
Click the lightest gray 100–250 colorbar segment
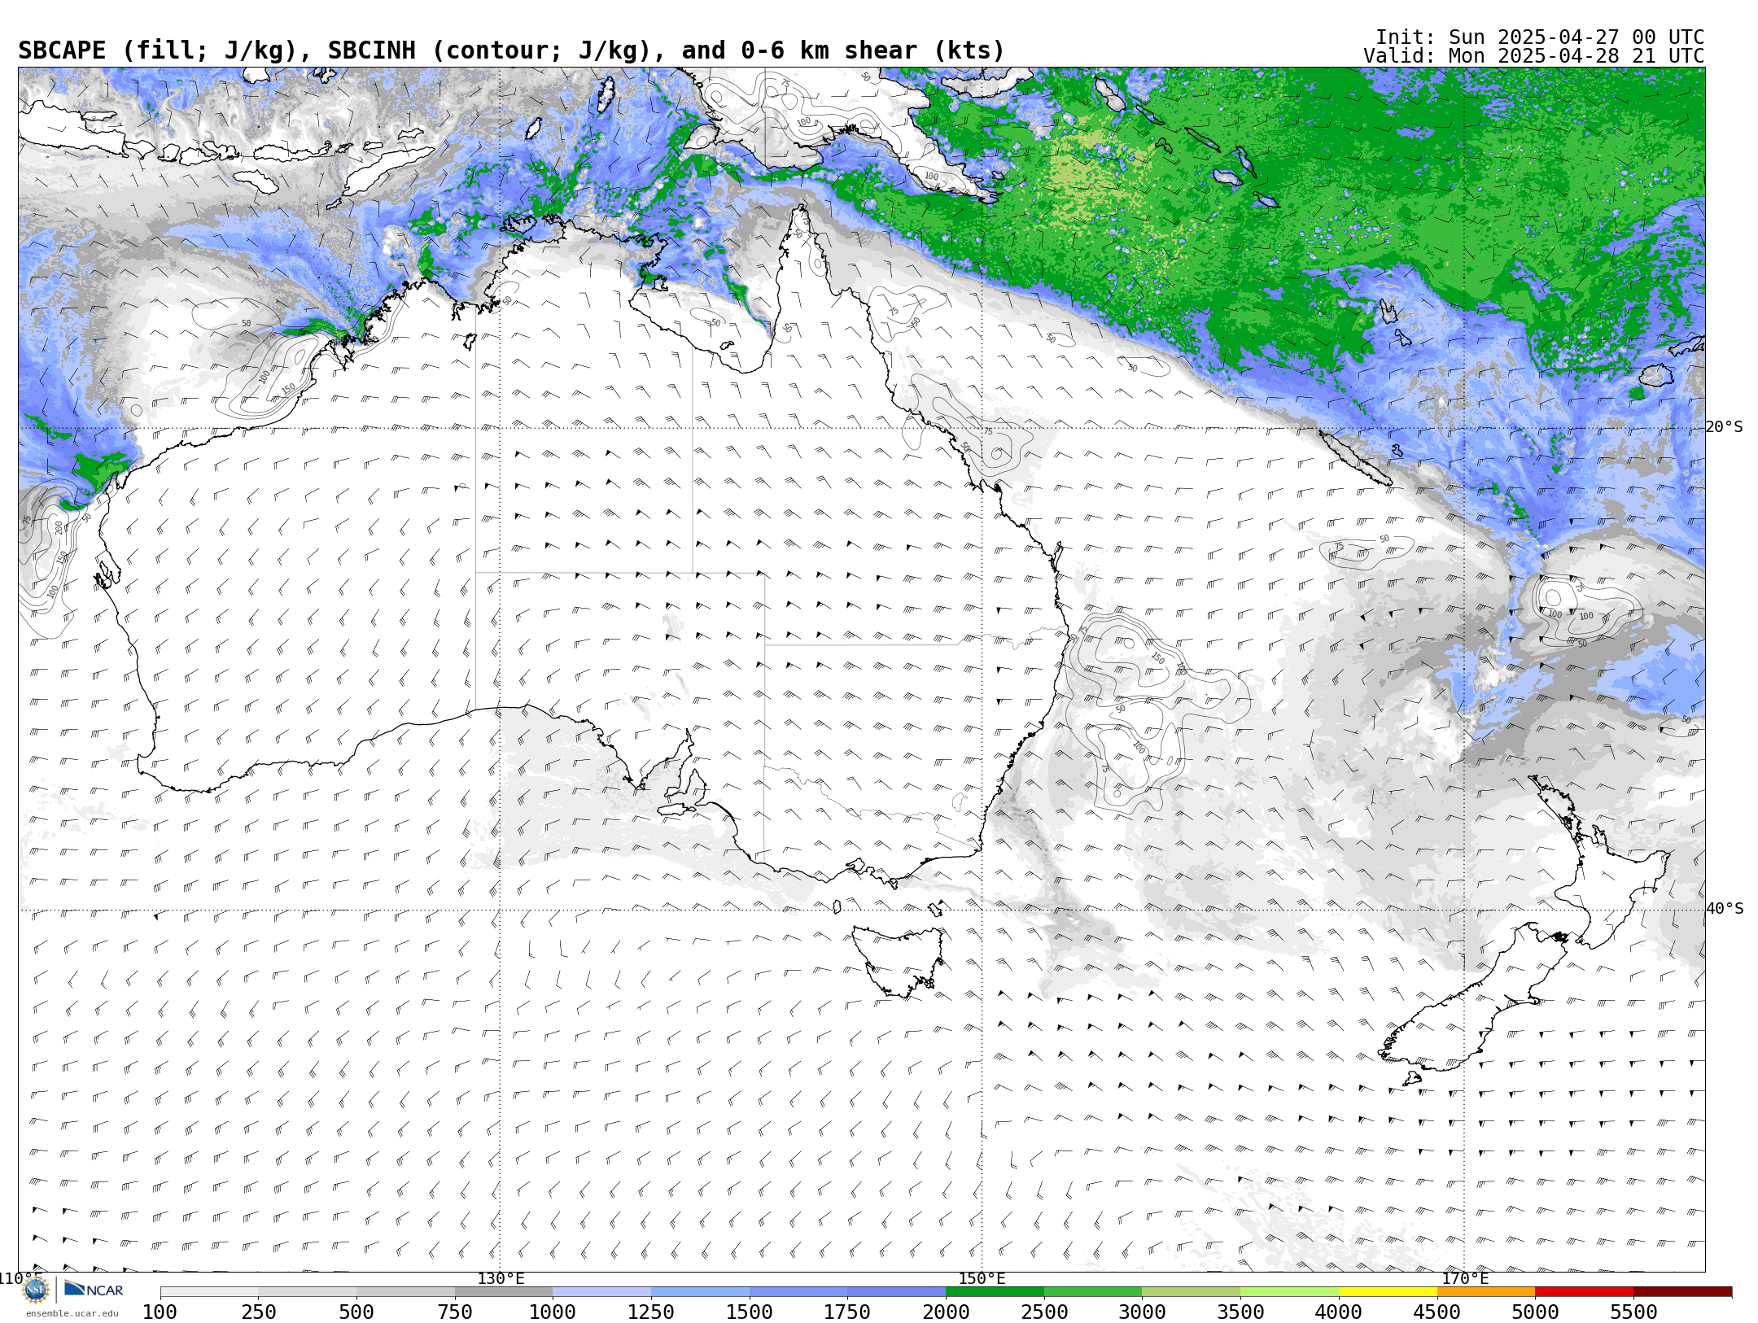point(209,1292)
